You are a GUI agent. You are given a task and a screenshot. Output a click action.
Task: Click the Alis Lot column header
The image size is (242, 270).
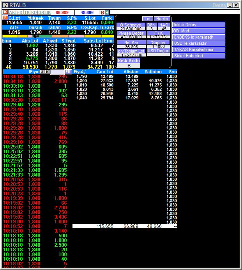pos(30,41)
